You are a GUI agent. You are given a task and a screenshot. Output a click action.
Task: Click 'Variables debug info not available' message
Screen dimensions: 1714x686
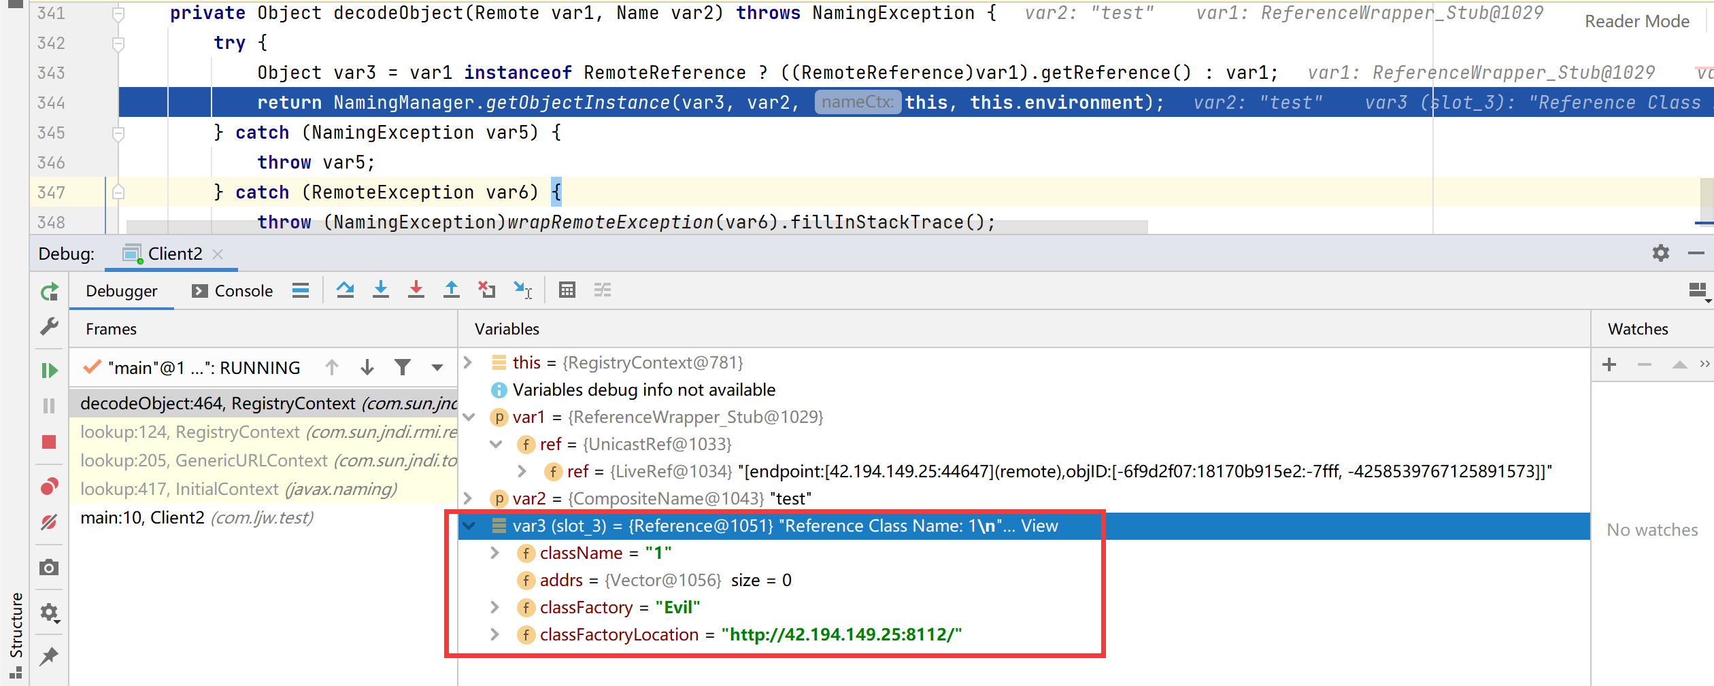644,390
